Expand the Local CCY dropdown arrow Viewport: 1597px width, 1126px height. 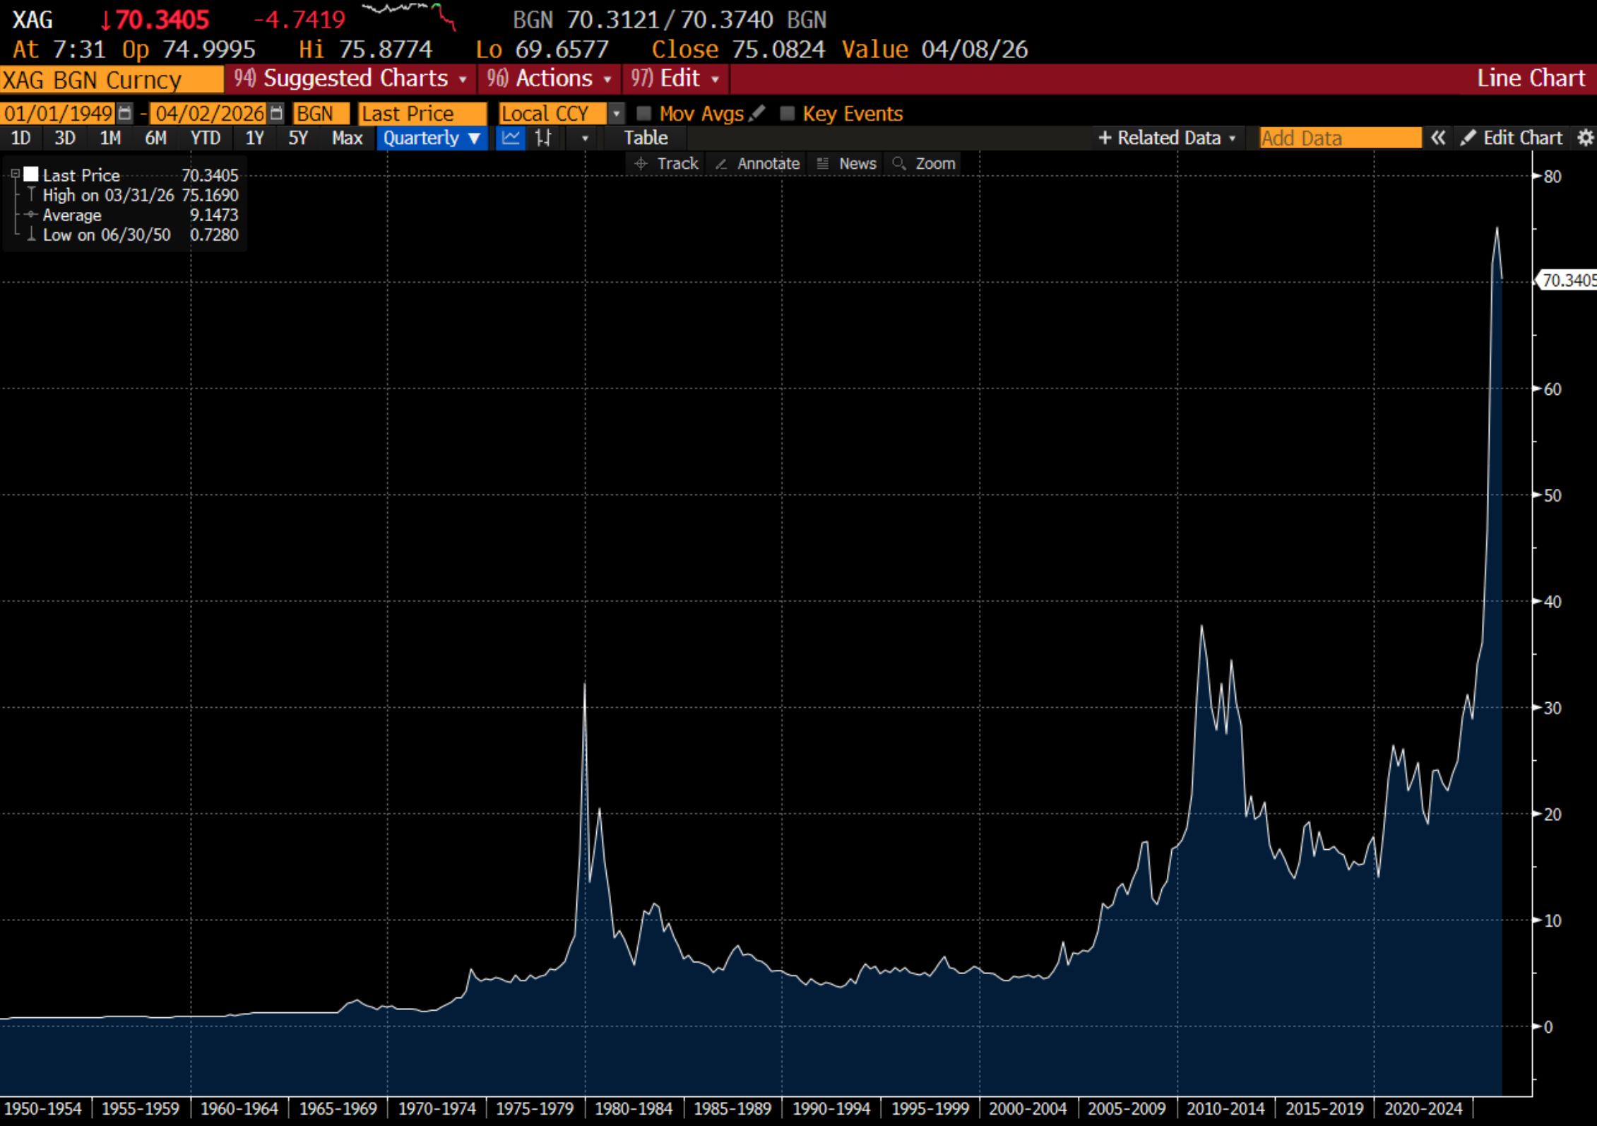pos(616,113)
